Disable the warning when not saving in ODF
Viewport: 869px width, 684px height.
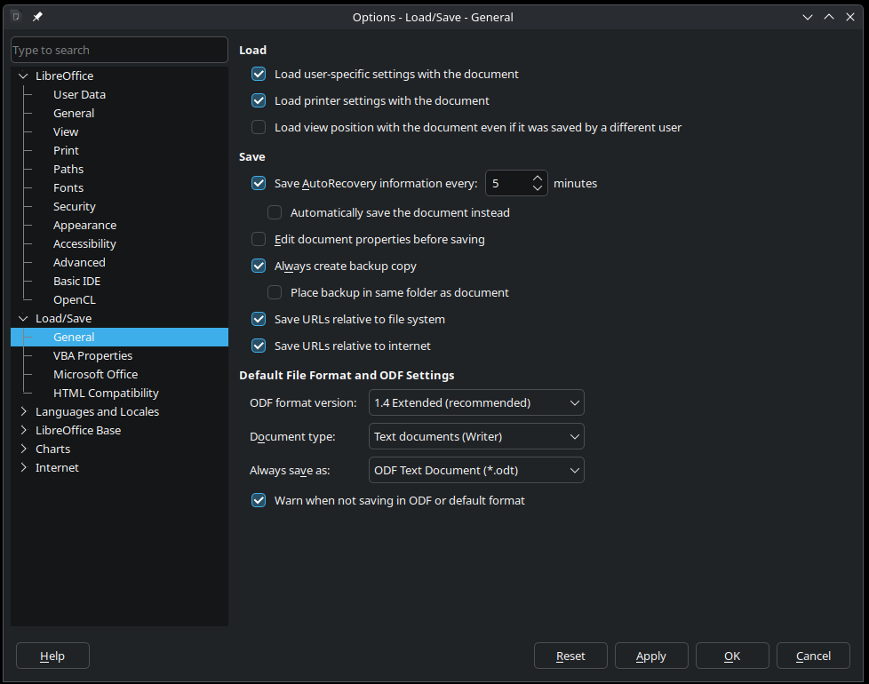tap(259, 500)
